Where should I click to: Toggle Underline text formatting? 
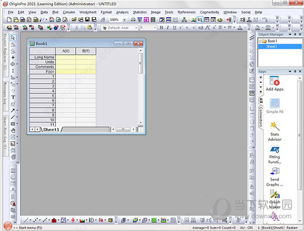(x=174, y=28)
